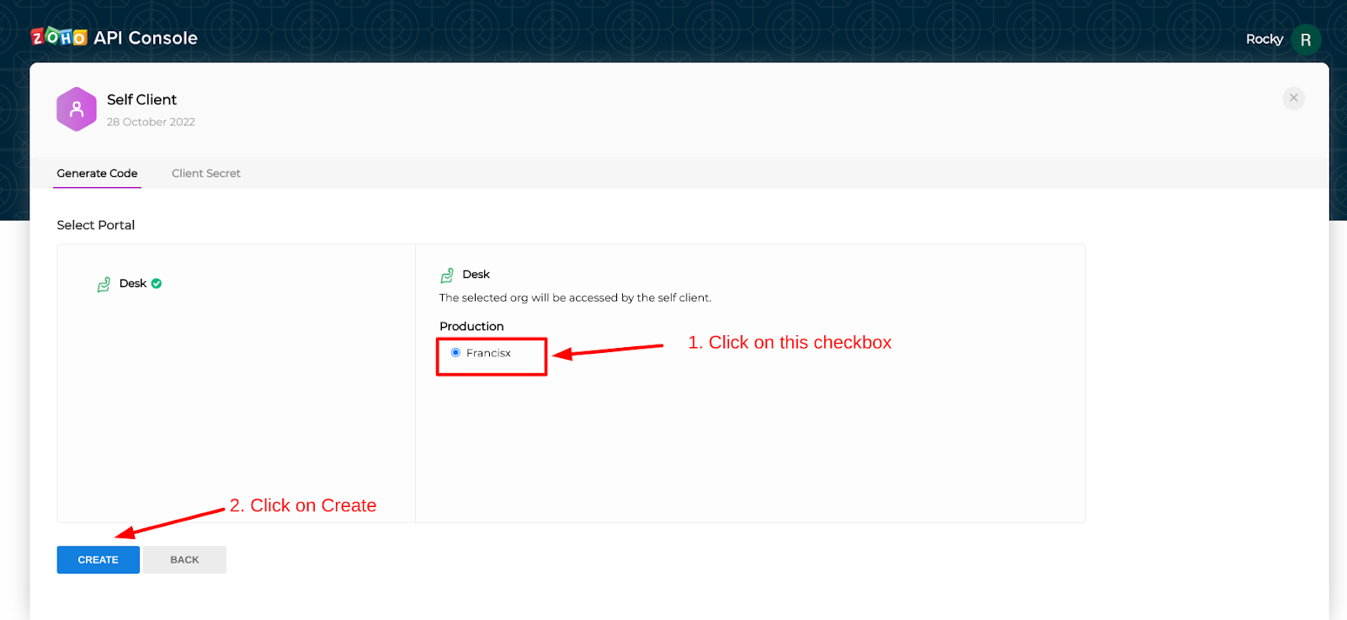Image resolution: width=1347 pixels, height=620 pixels.
Task: Click the date 28 October 2022
Action: [x=151, y=122]
